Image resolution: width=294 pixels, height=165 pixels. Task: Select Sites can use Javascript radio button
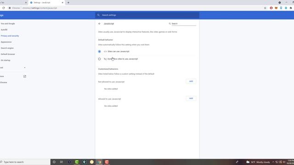point(99,51)
